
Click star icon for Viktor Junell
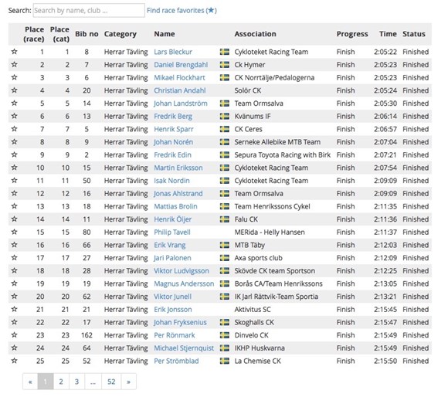[14, 297]
